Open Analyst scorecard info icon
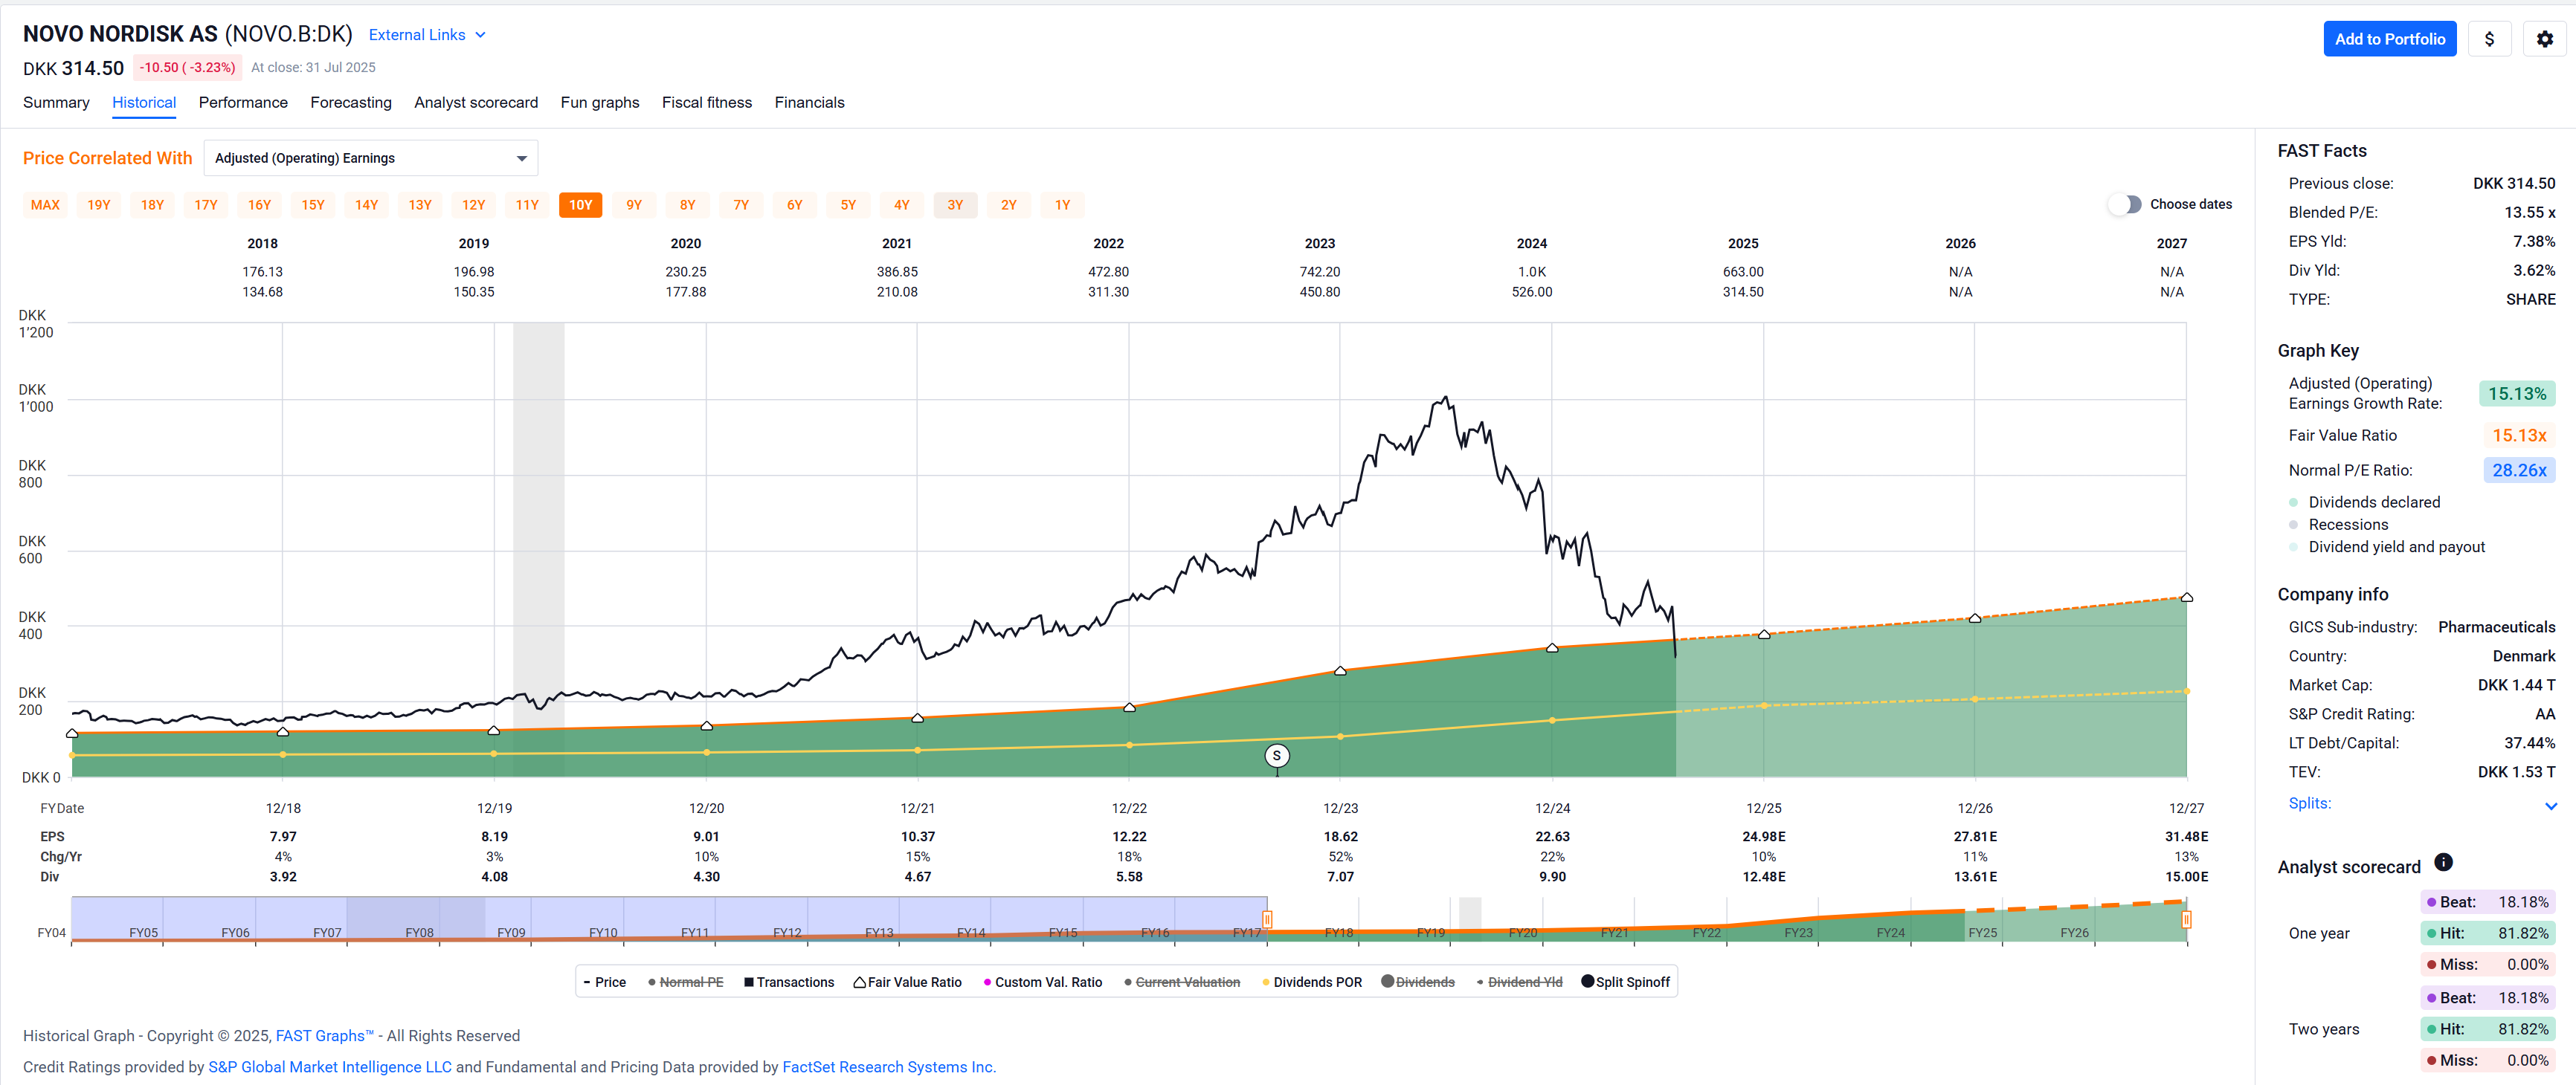This screenshot has width=2576, height=1085. click(2443, 862)
